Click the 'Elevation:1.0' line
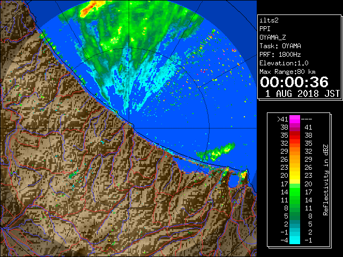 pyautogui.click(x=284, y=63)
